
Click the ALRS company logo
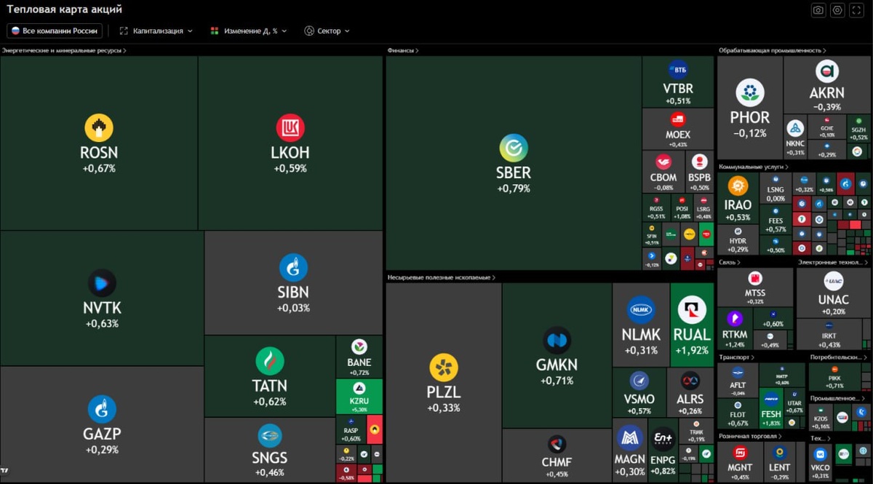coord(689,381)
